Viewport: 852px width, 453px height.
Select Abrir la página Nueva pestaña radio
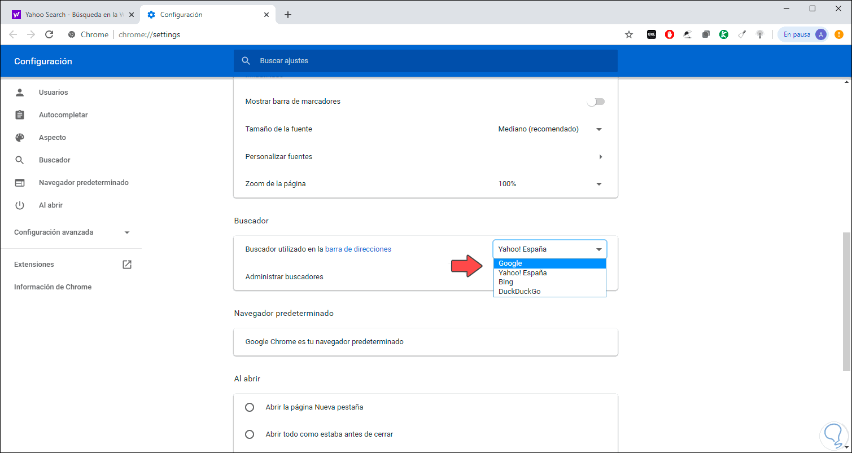point(250,407)
